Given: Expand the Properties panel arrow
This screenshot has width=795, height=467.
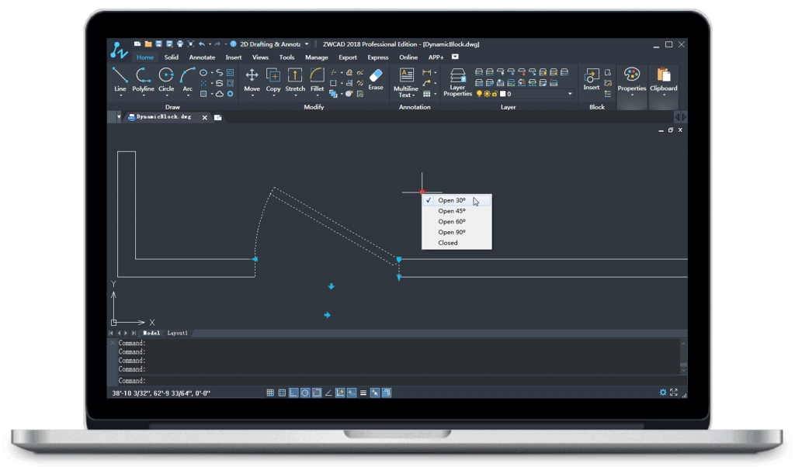Looking at the screenshot, I should 631,95.
